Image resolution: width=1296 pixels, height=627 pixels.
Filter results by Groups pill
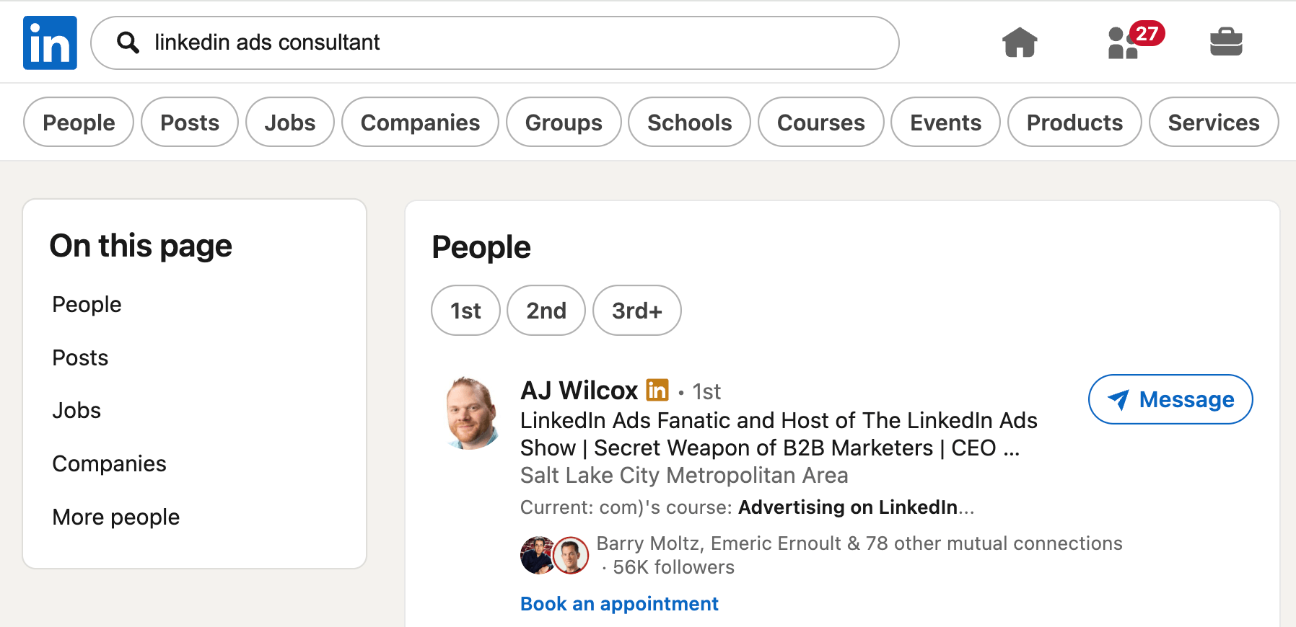(x=564, y=122)
